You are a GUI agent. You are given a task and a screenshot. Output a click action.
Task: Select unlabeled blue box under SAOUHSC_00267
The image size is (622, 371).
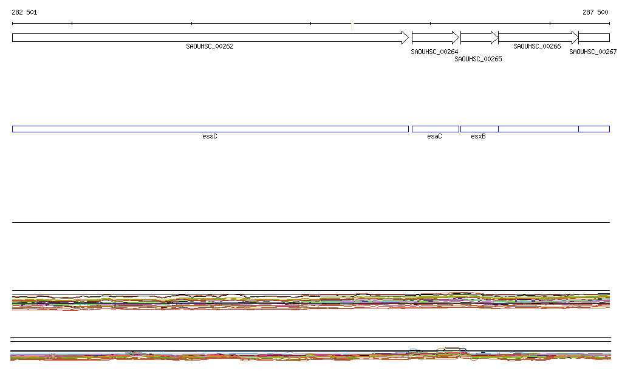594,129
